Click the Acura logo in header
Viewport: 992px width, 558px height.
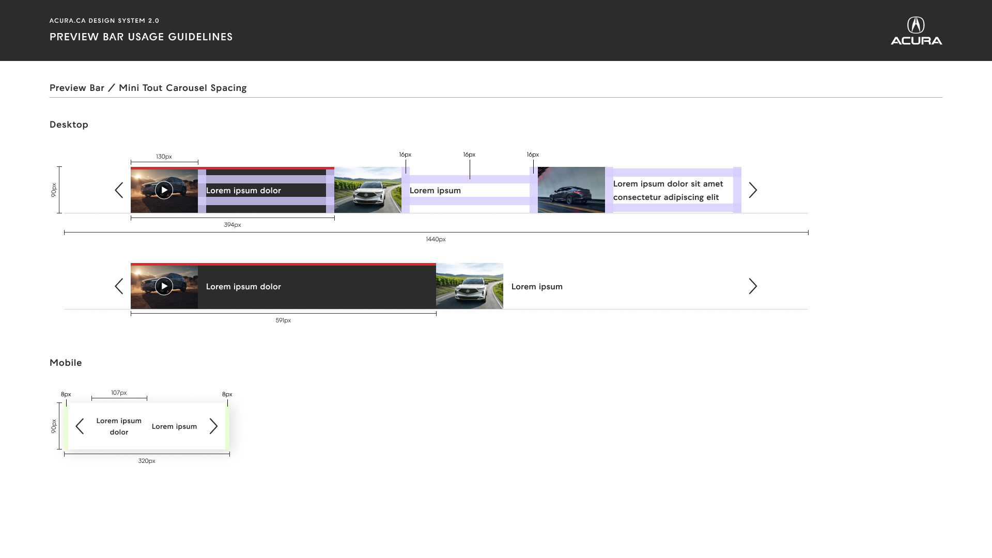[916, 31]
